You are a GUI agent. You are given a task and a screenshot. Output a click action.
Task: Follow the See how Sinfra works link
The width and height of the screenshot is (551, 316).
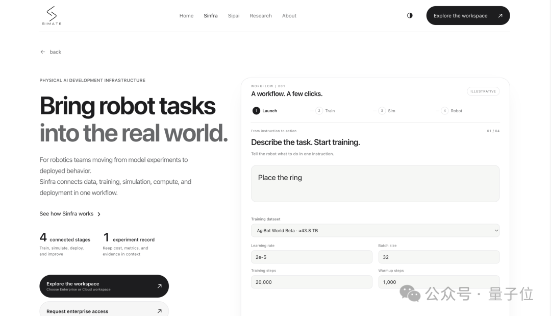(x=70, y=214)
